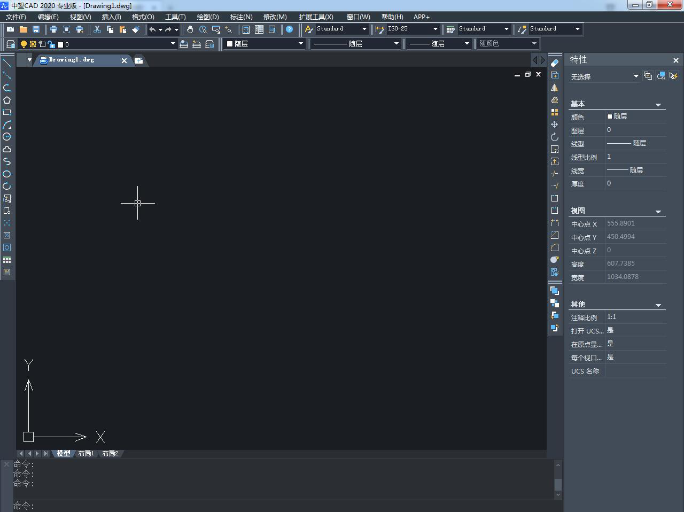The width and height of the screenshot is (684, 512).
Task: Toggle layer 0 lock icon
Action: click(x=51, y=44)
